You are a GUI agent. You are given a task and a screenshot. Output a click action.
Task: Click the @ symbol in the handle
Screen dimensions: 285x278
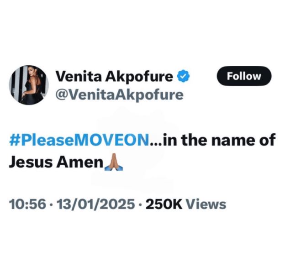pos(61,95)
